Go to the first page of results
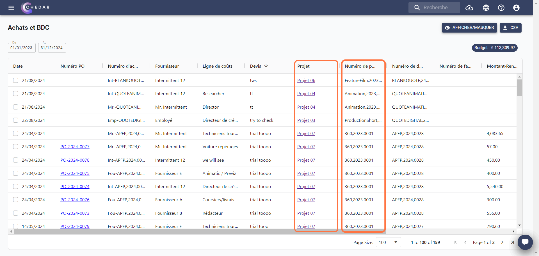Screen dimensions: 539x256 click(455, 242)
